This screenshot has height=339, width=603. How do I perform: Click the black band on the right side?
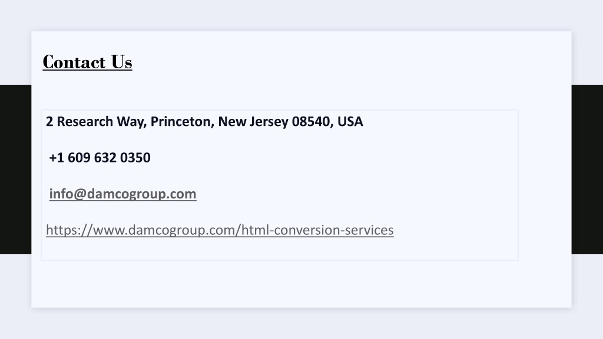pyautogui.click(x=587, y=169)
